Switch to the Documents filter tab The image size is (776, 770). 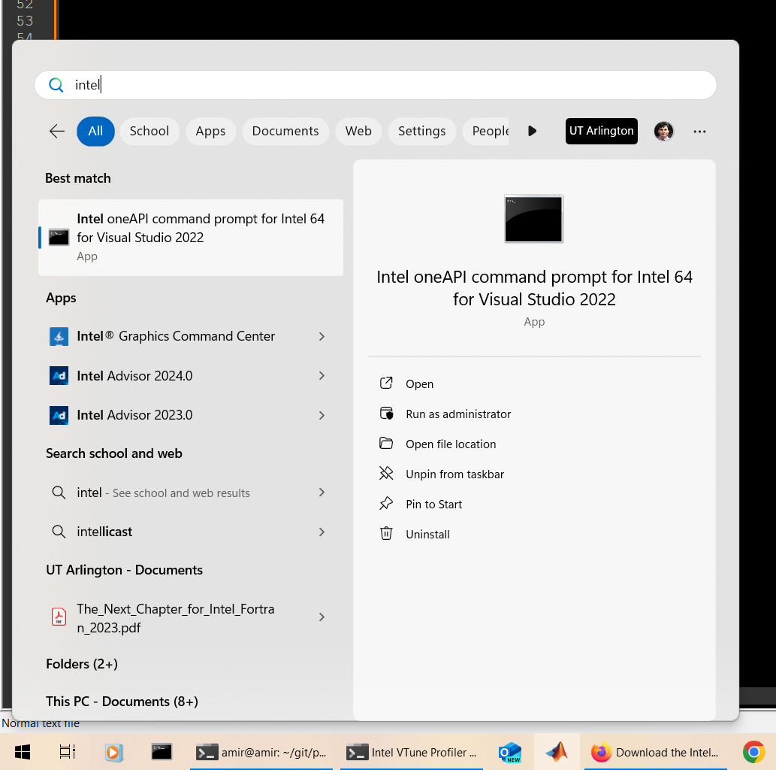click(x=285, y=132)
